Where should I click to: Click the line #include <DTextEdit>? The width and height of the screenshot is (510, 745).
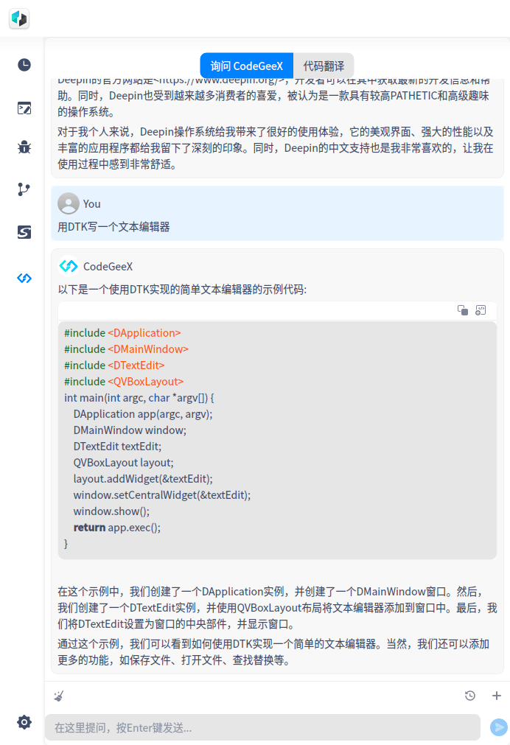pos(114,365)
